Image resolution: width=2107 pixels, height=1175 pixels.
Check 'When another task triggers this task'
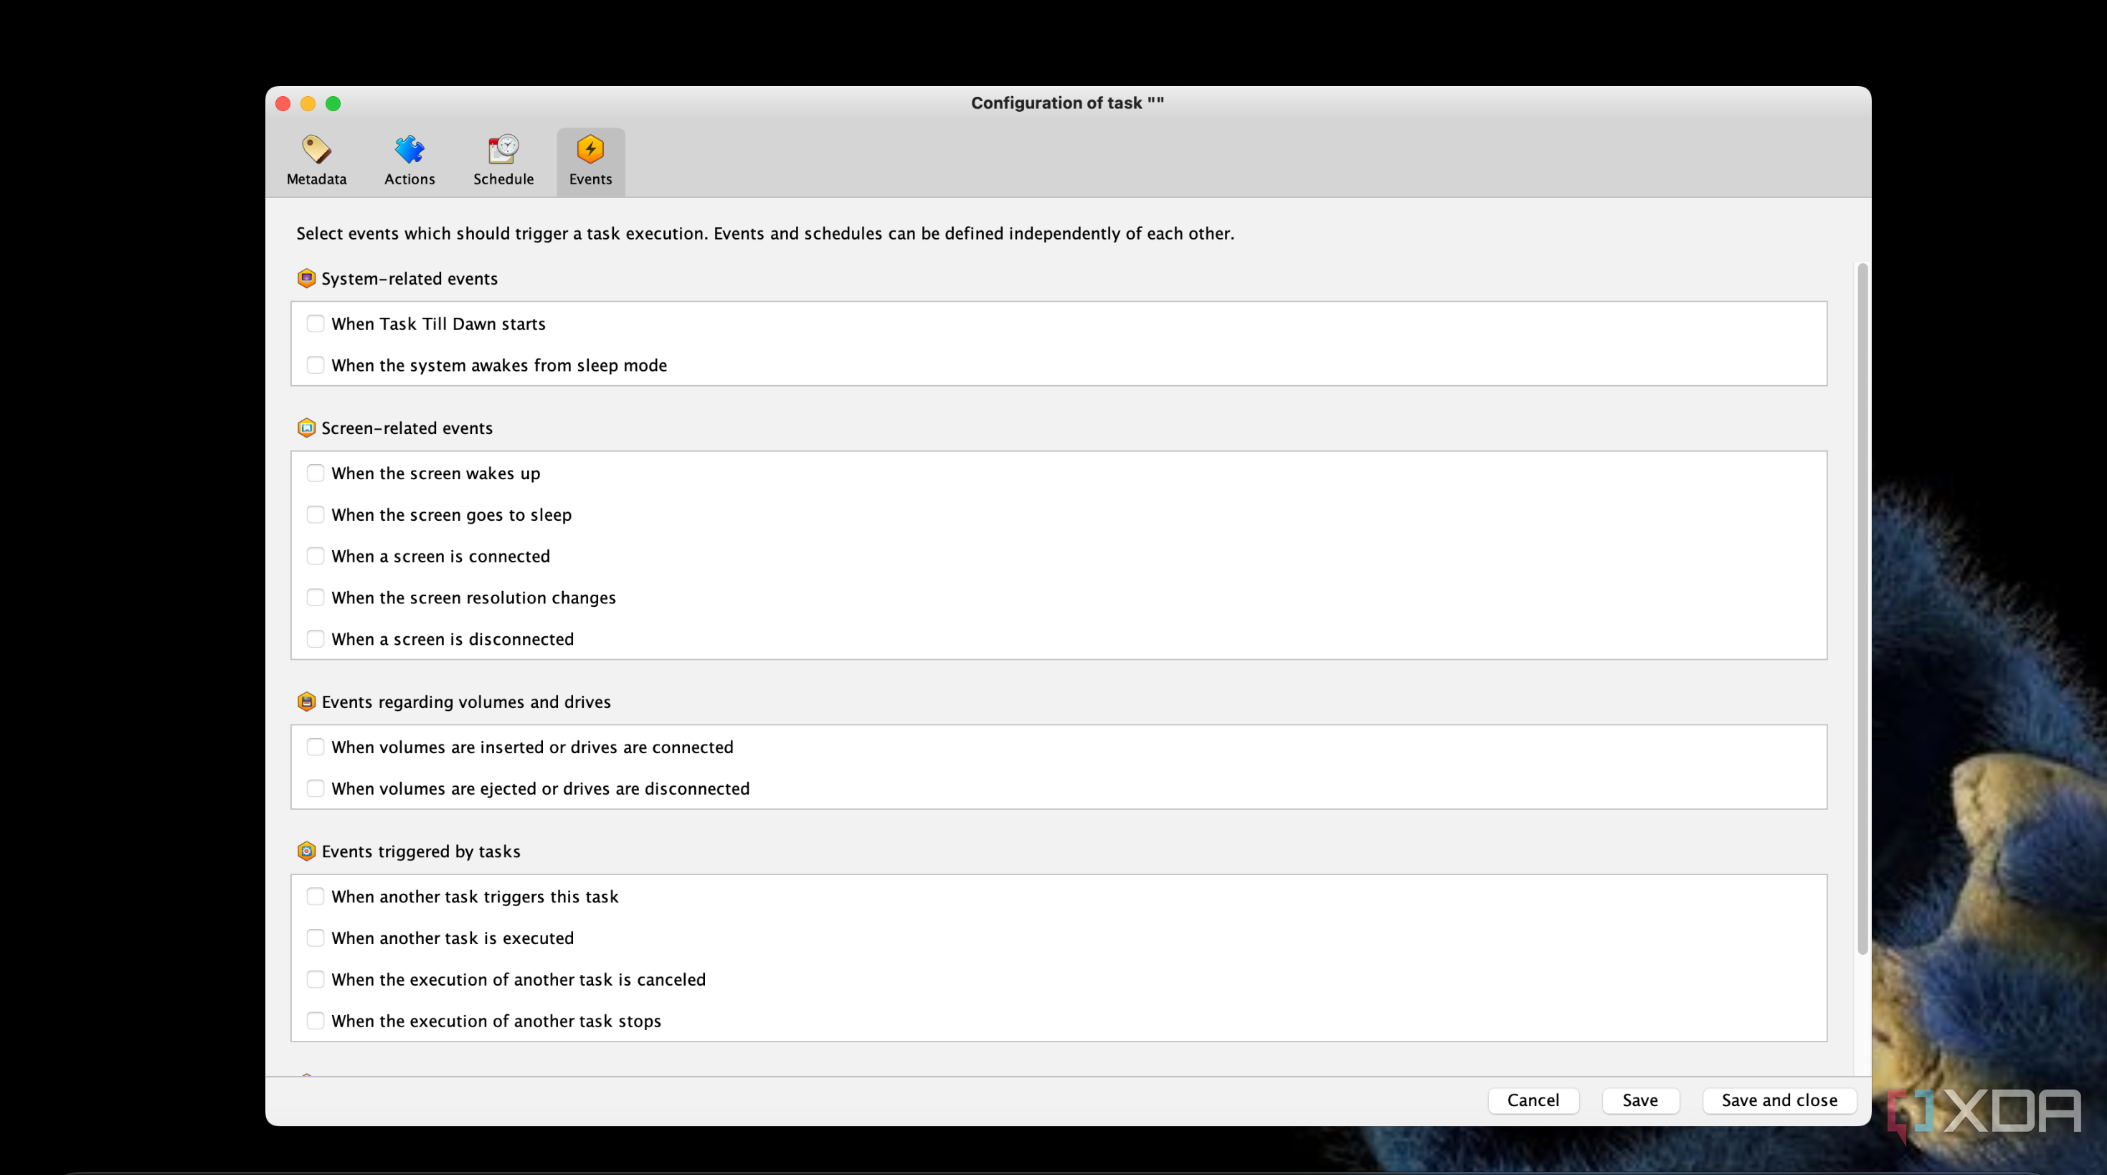click(315, 897)
